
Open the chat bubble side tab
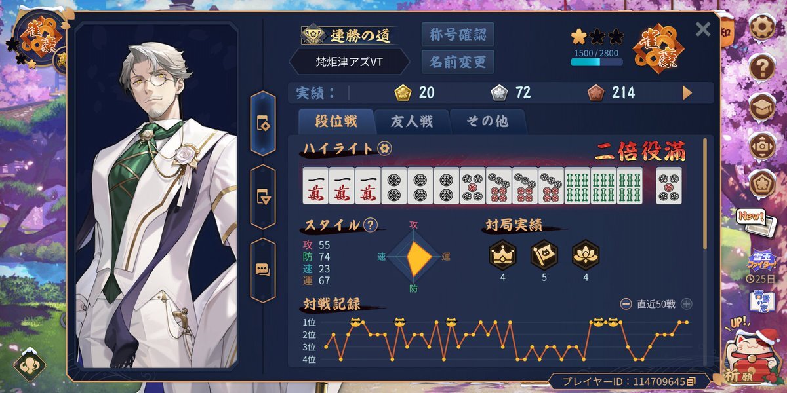[263, 270]
